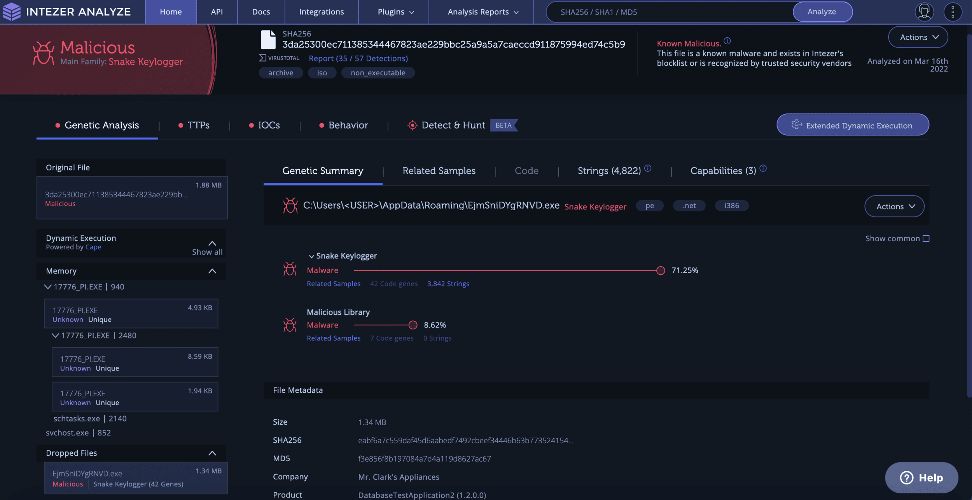This screenshot has height=500, width=972.
Task: Open the three-dot more options menu
Action: click(953, 12)
